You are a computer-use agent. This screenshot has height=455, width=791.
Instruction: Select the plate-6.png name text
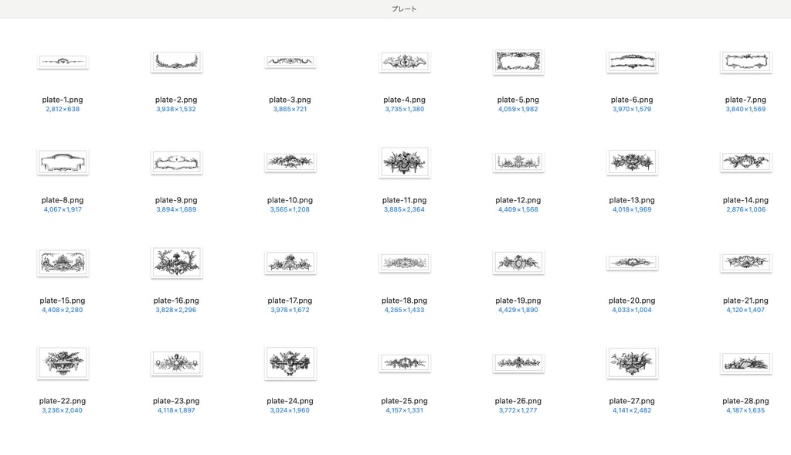(632, 100)
